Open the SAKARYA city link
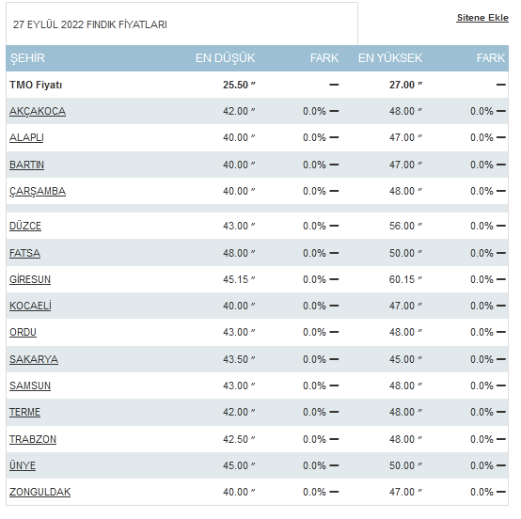 (34, 359)
